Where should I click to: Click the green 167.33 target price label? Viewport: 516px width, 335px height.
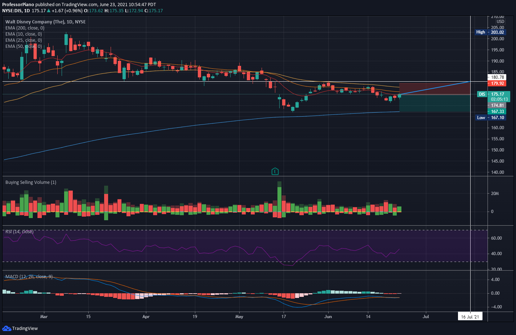click(497, 112)
